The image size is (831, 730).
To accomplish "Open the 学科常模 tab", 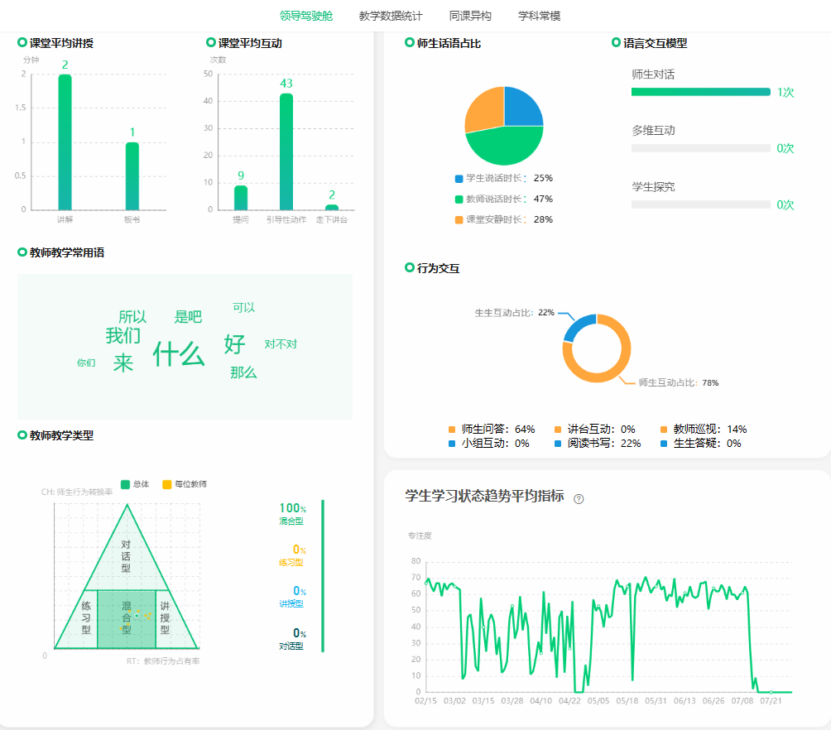I will pos(539,16).
